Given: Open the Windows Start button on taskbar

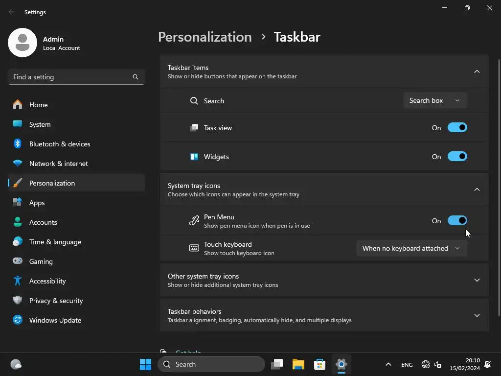Looking at the screenshot, I should click(145, 364).
